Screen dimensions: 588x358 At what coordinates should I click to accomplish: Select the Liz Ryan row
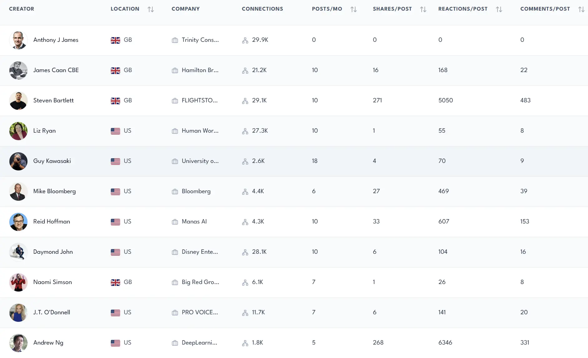45,131
